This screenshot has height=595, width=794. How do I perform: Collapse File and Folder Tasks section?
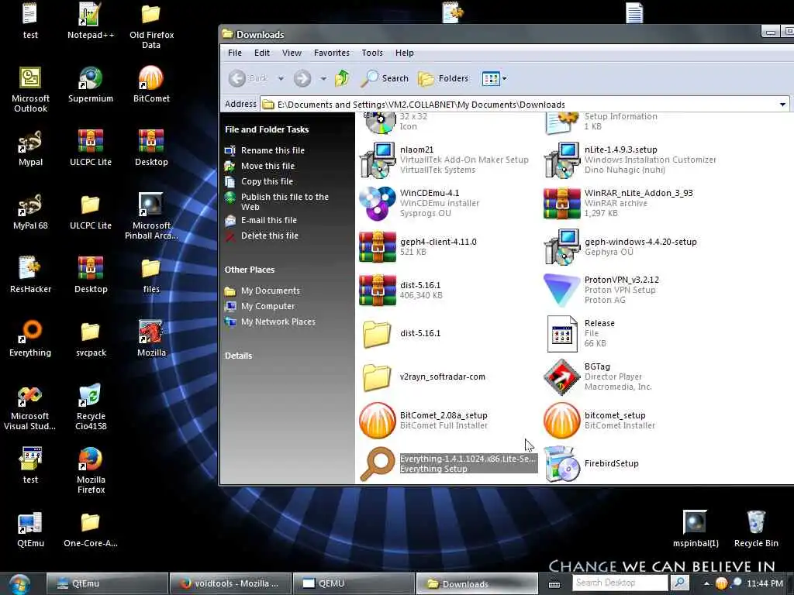267,129
